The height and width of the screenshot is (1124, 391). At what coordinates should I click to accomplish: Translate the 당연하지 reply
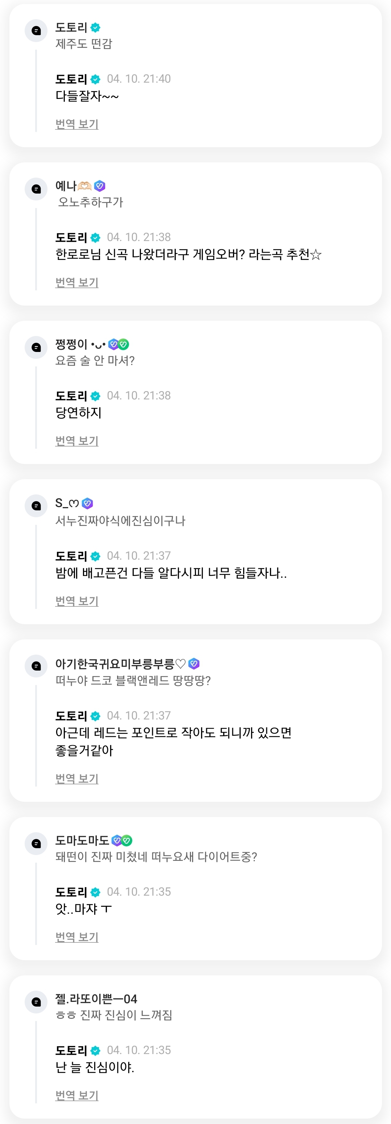pos(77,441)
